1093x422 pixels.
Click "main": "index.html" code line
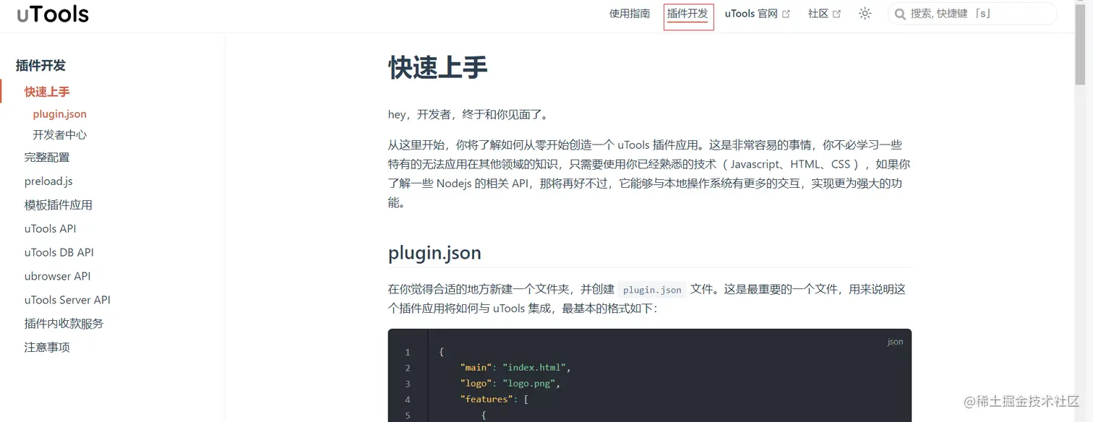click(x=515, y=368)
